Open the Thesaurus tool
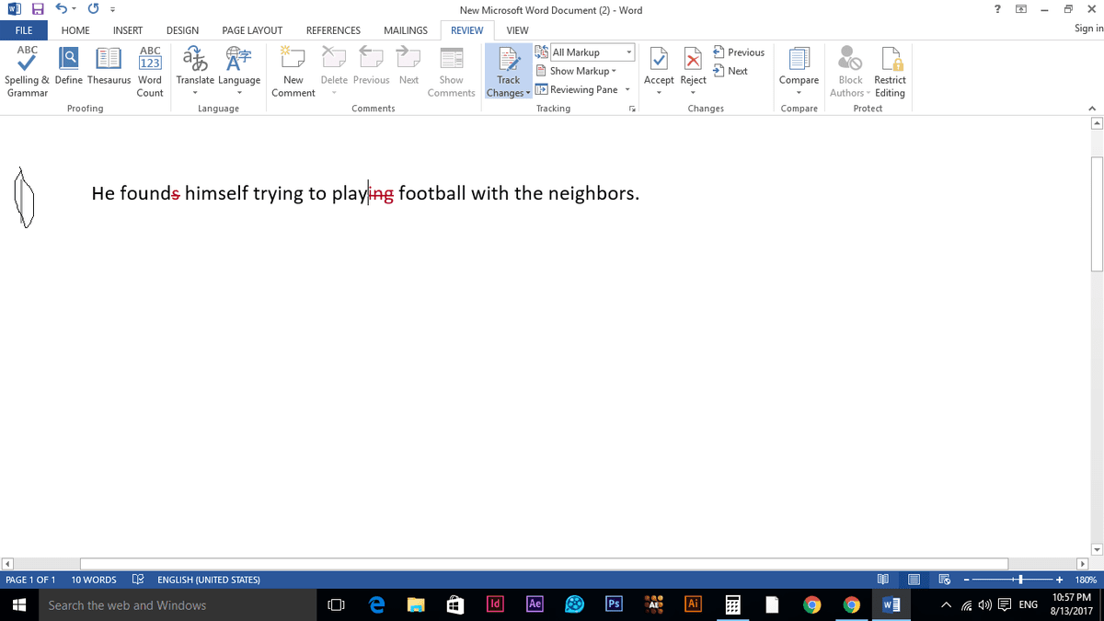Image resolution: width=1104 pixels, height=621 pixels. [x=109, y=61]
